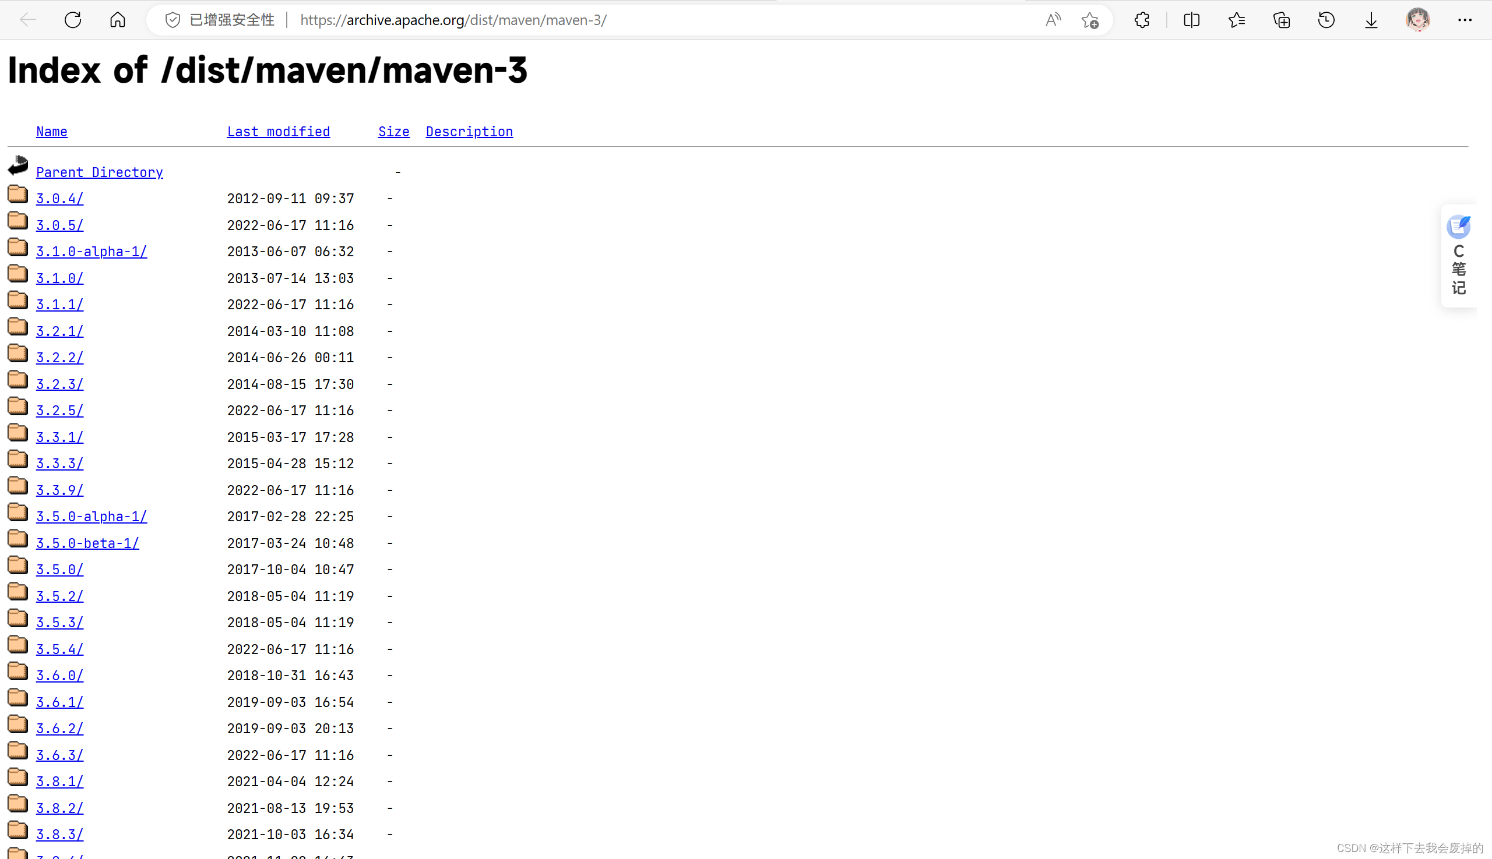The height and width of the screenshot is (859, 1492).
Task: Click the security shield indicator
Action: (x=173, y=20)
